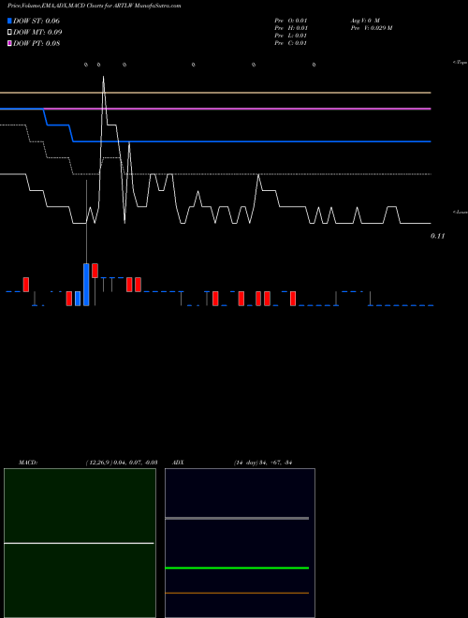Screen dimensions: 468x618
Task: Click the '<Tops' axis marker label
Action: (x=460, y=63)
